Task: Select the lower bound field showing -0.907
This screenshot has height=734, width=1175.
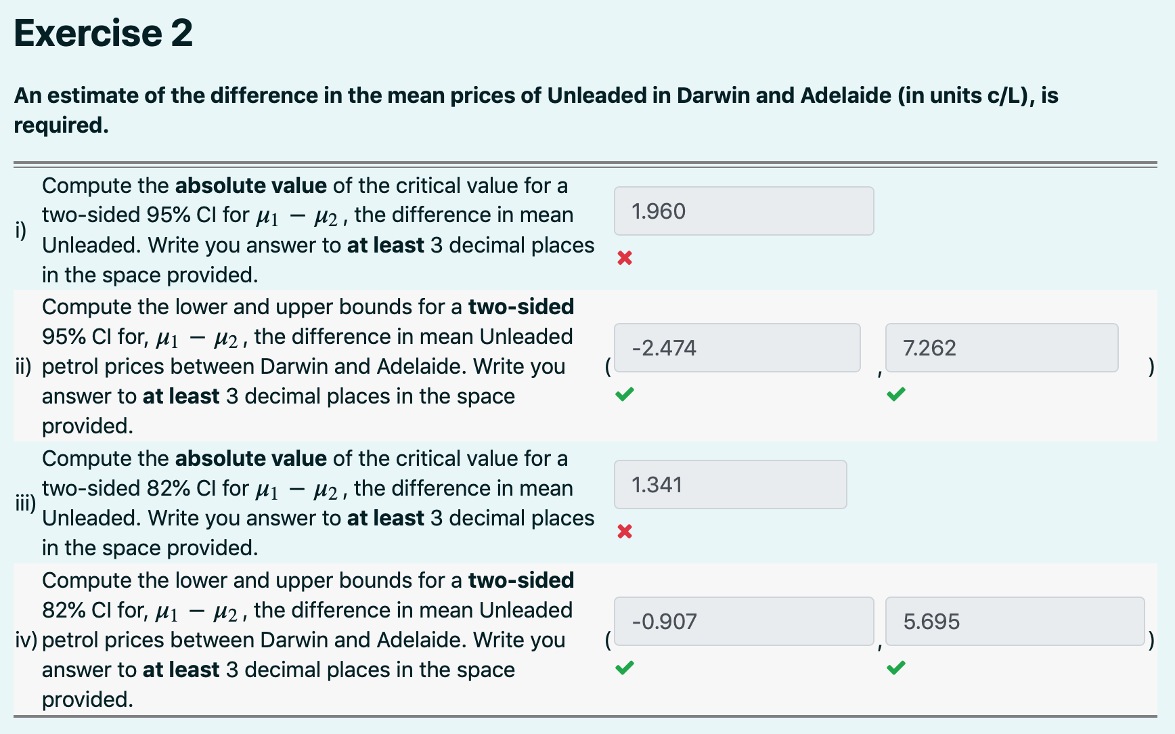Action: (743, 621)
